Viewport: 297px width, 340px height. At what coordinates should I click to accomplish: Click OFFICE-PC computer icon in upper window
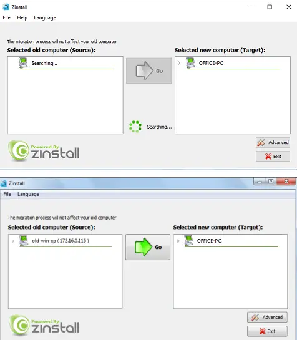(190, 63)
